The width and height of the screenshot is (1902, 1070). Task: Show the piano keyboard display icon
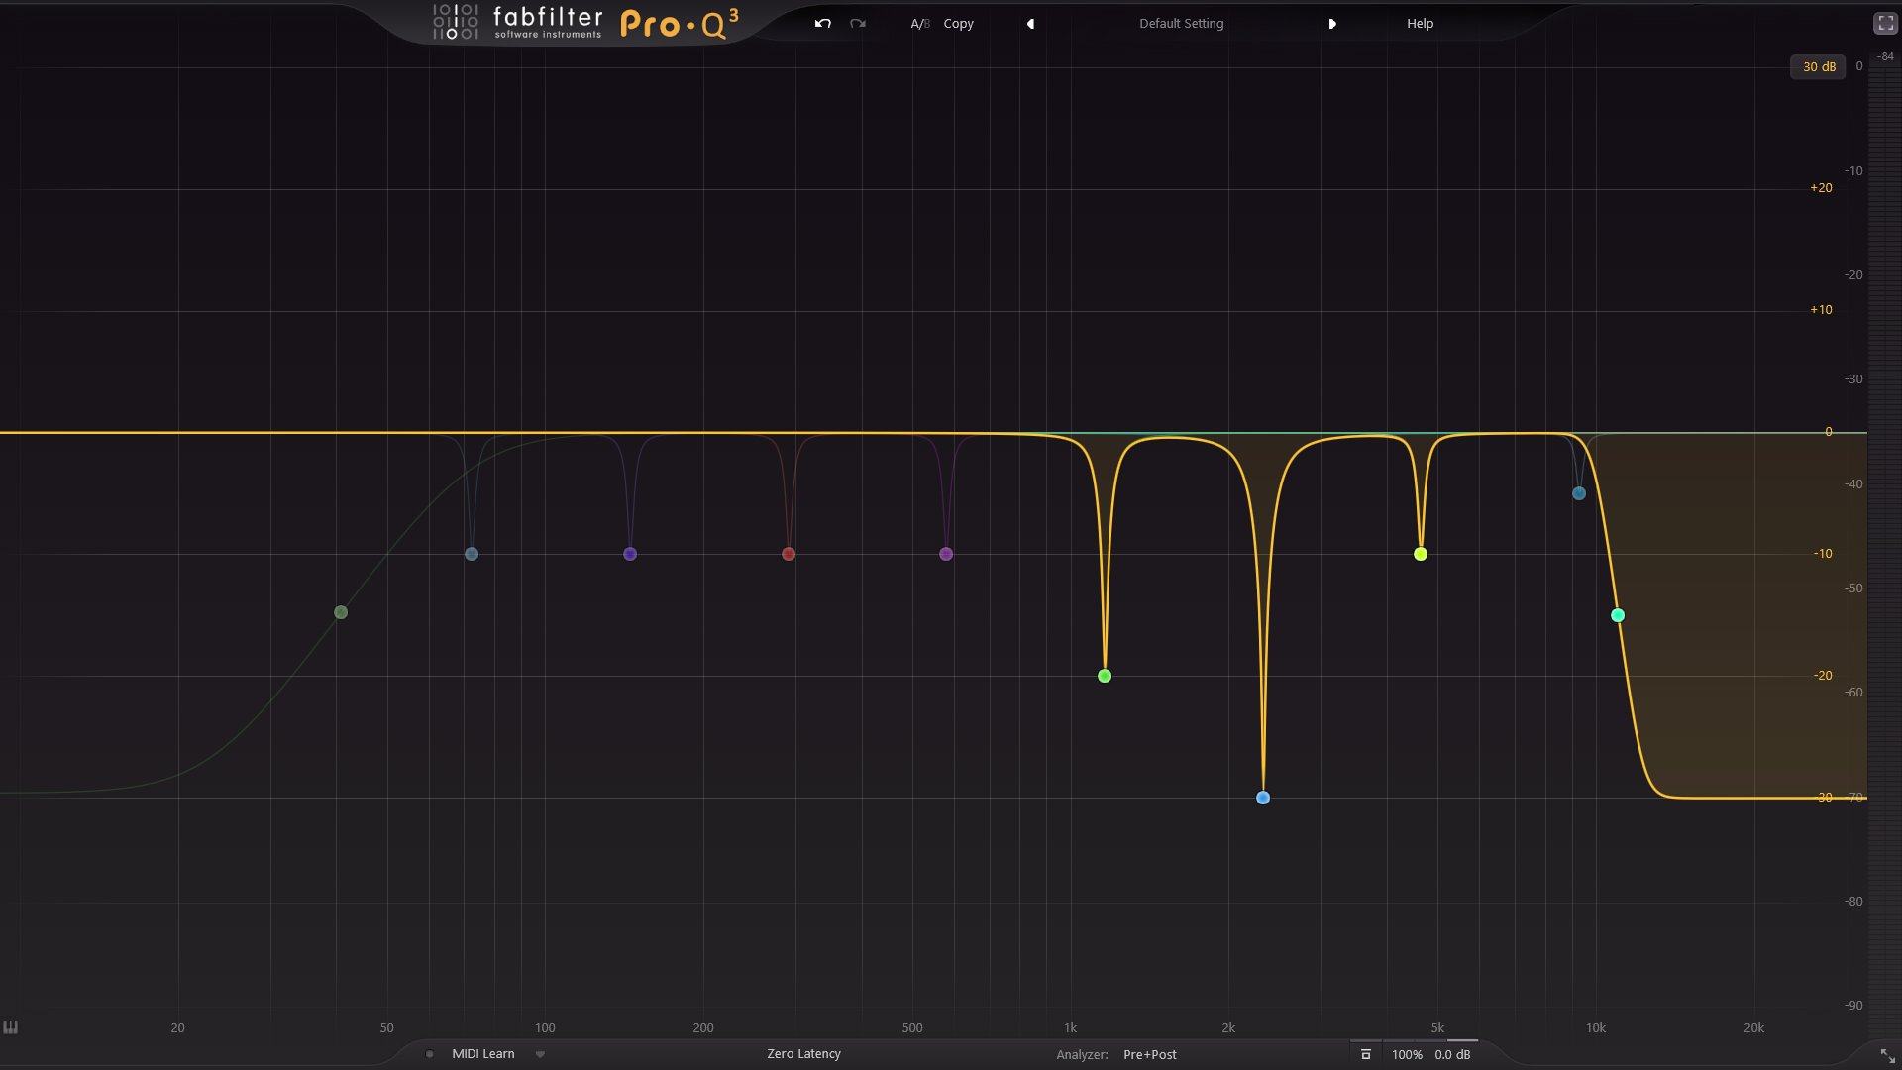coord(11,1027)
